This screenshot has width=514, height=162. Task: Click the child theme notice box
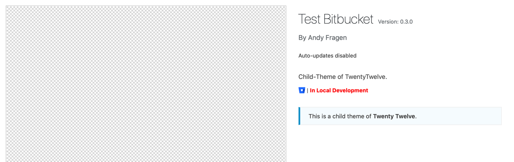click(x=400, y=116)
